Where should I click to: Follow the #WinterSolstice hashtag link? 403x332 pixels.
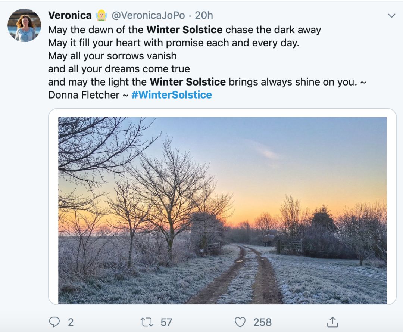point(172,95)
